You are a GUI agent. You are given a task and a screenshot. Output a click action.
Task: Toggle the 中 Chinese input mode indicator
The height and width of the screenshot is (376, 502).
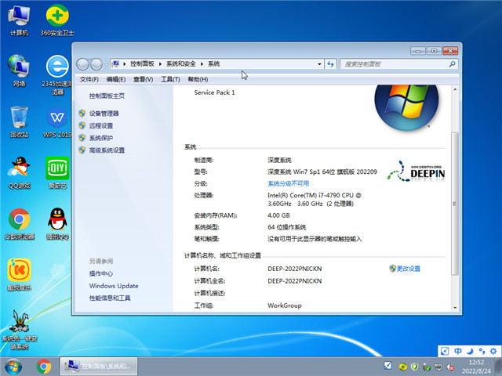458,351
